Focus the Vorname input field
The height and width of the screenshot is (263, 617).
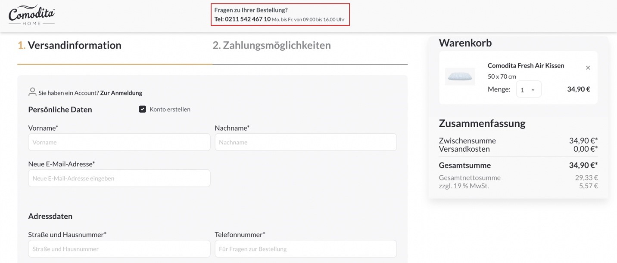(x=119, y=142)
